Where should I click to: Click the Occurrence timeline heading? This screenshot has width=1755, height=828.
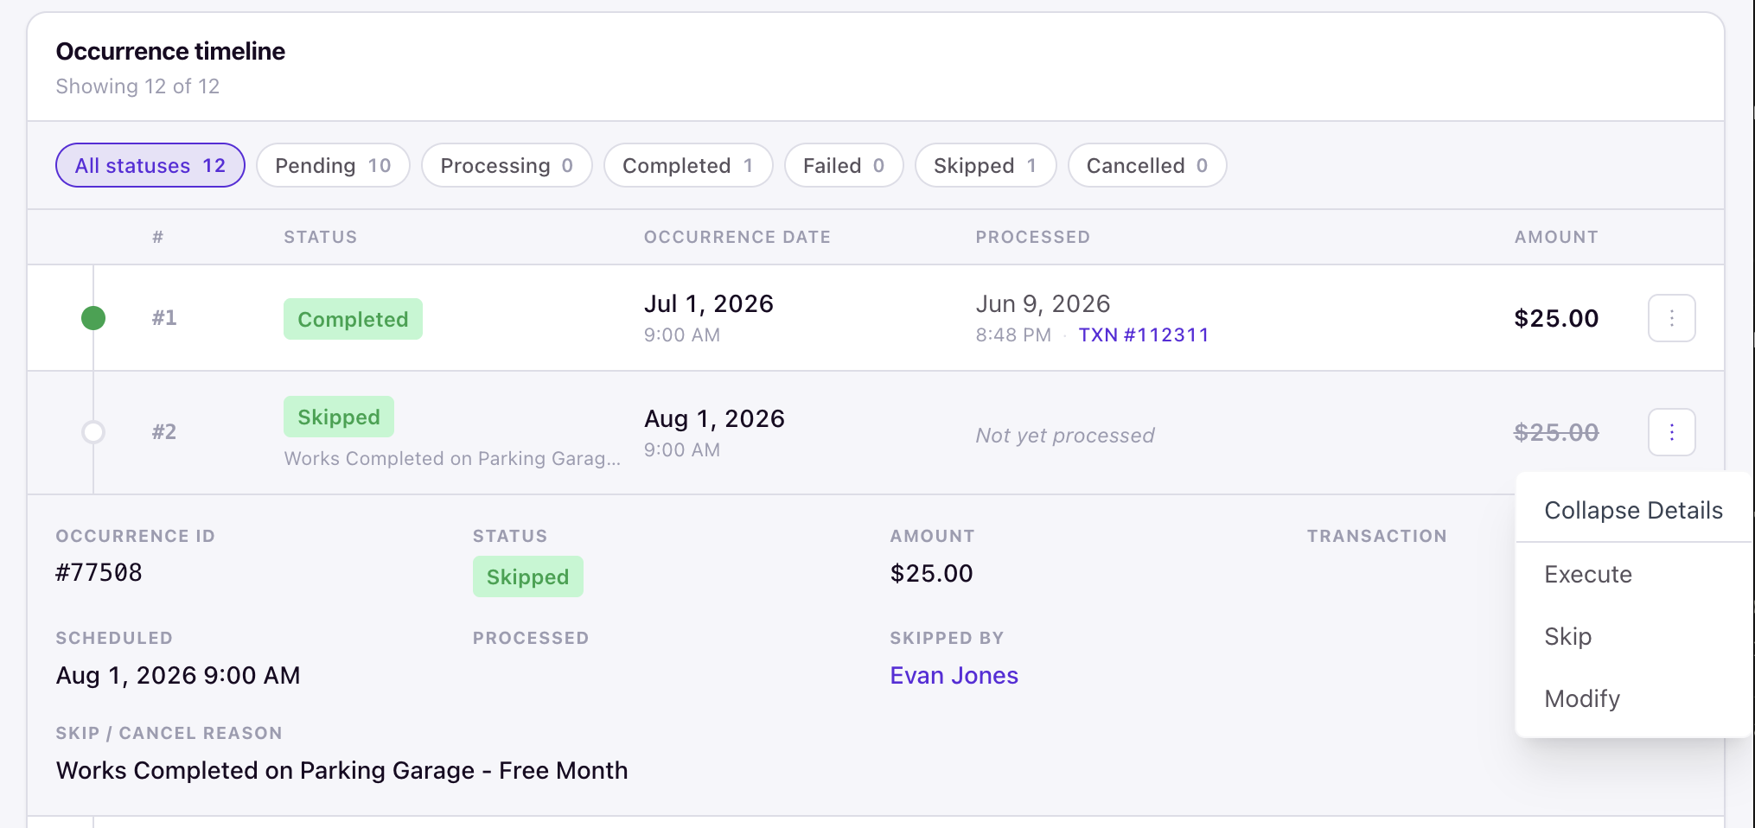click(170, 51)
